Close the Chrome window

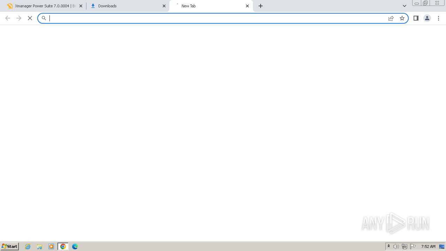tap(437, 3)
